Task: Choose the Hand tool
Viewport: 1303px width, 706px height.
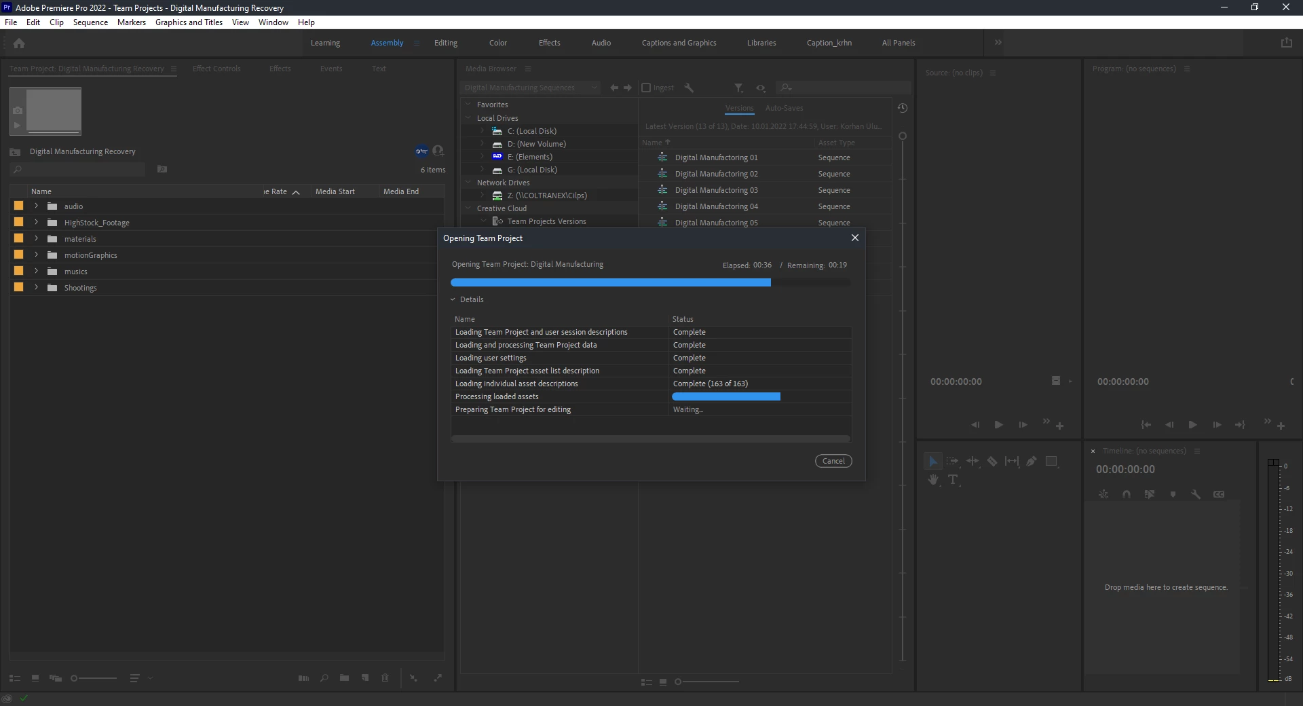Action: pyautogui.click(x=933, y=480)
